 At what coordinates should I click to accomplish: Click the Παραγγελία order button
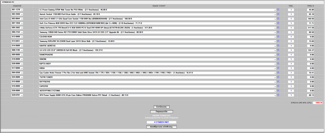click(161, 111)
